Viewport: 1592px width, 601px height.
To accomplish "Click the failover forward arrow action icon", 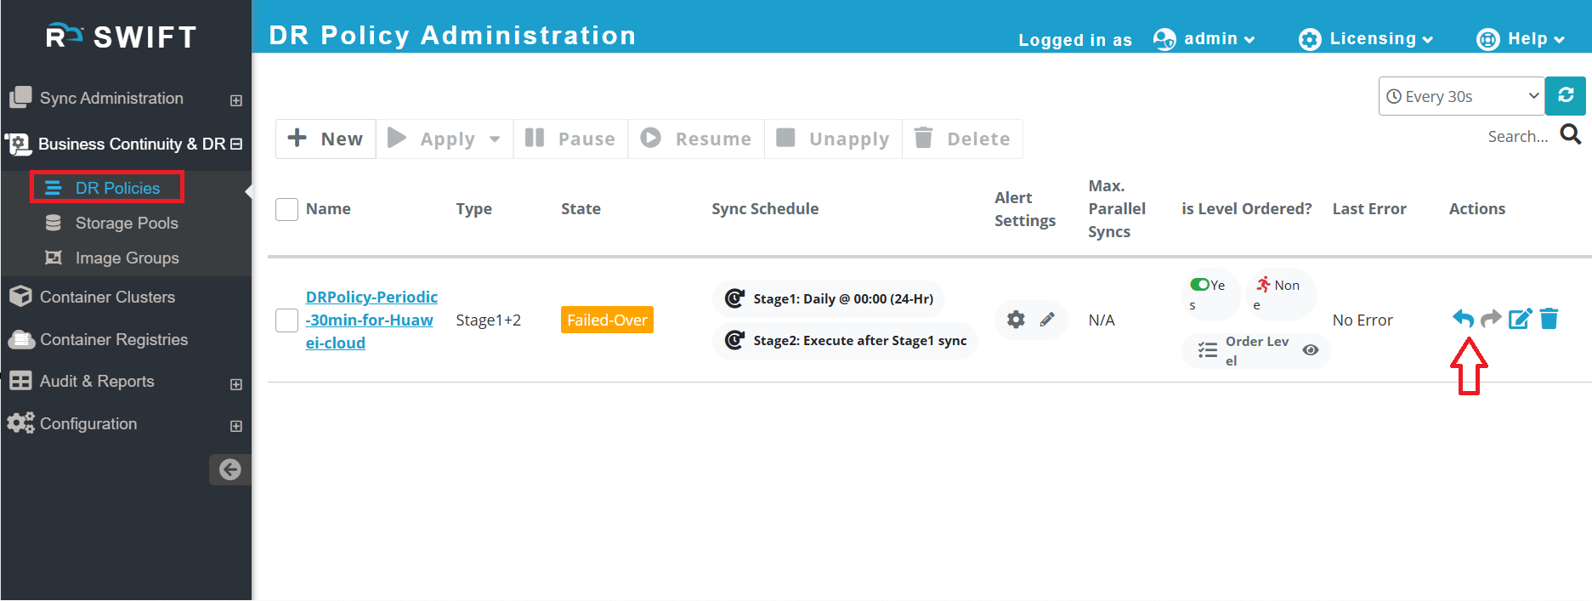I will 1491,319.
